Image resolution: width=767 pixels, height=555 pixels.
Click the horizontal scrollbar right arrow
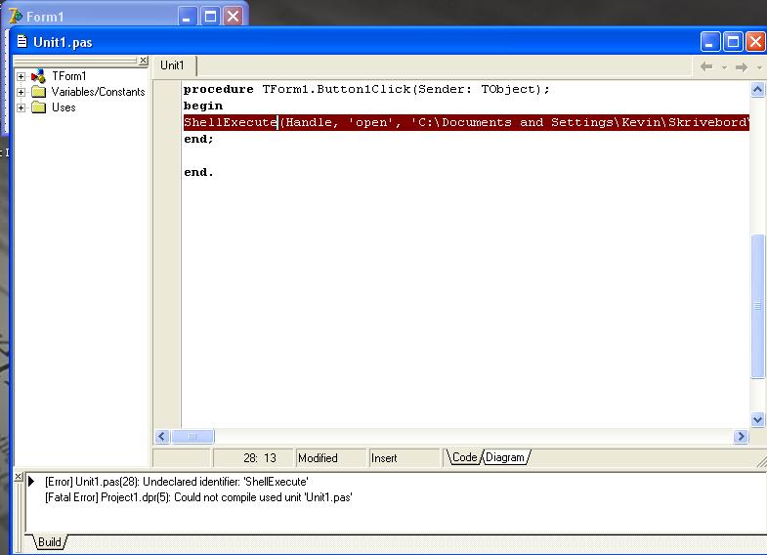point(741,437)
